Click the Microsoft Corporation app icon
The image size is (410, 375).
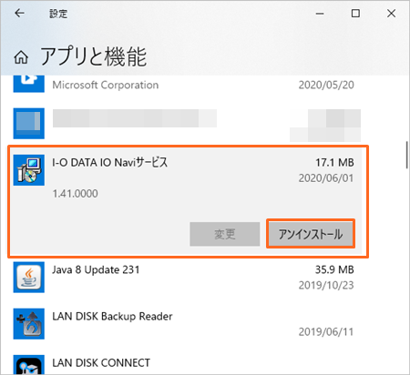click(29, 84)
